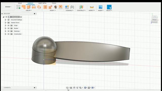Select the Create Sketch tool
The width and height of the screenshot is (162, 91).
point(18,7)
